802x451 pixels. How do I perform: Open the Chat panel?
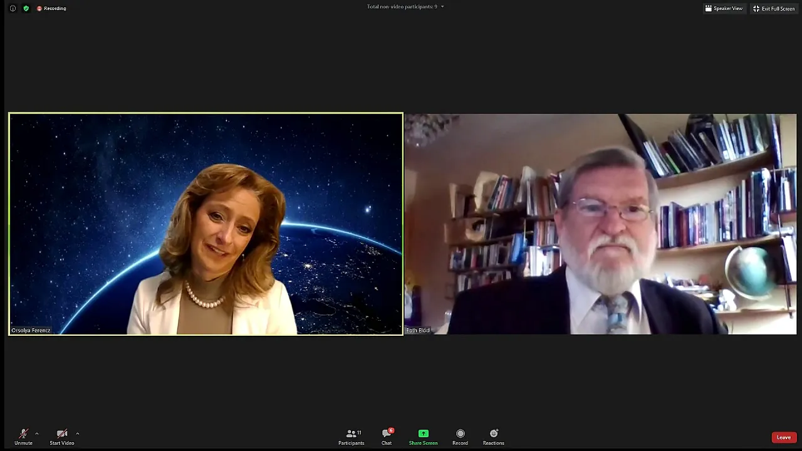pos(387,437)
